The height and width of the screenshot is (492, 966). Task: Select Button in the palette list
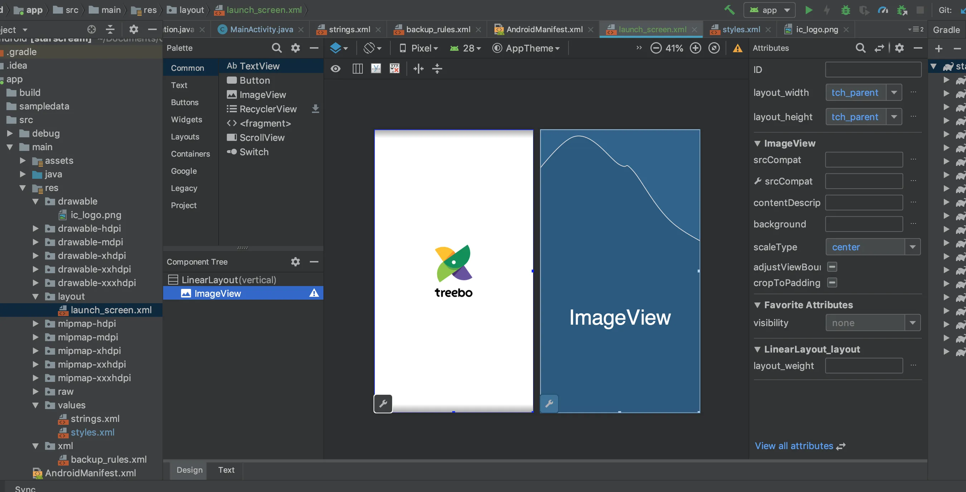pos(254,80)
